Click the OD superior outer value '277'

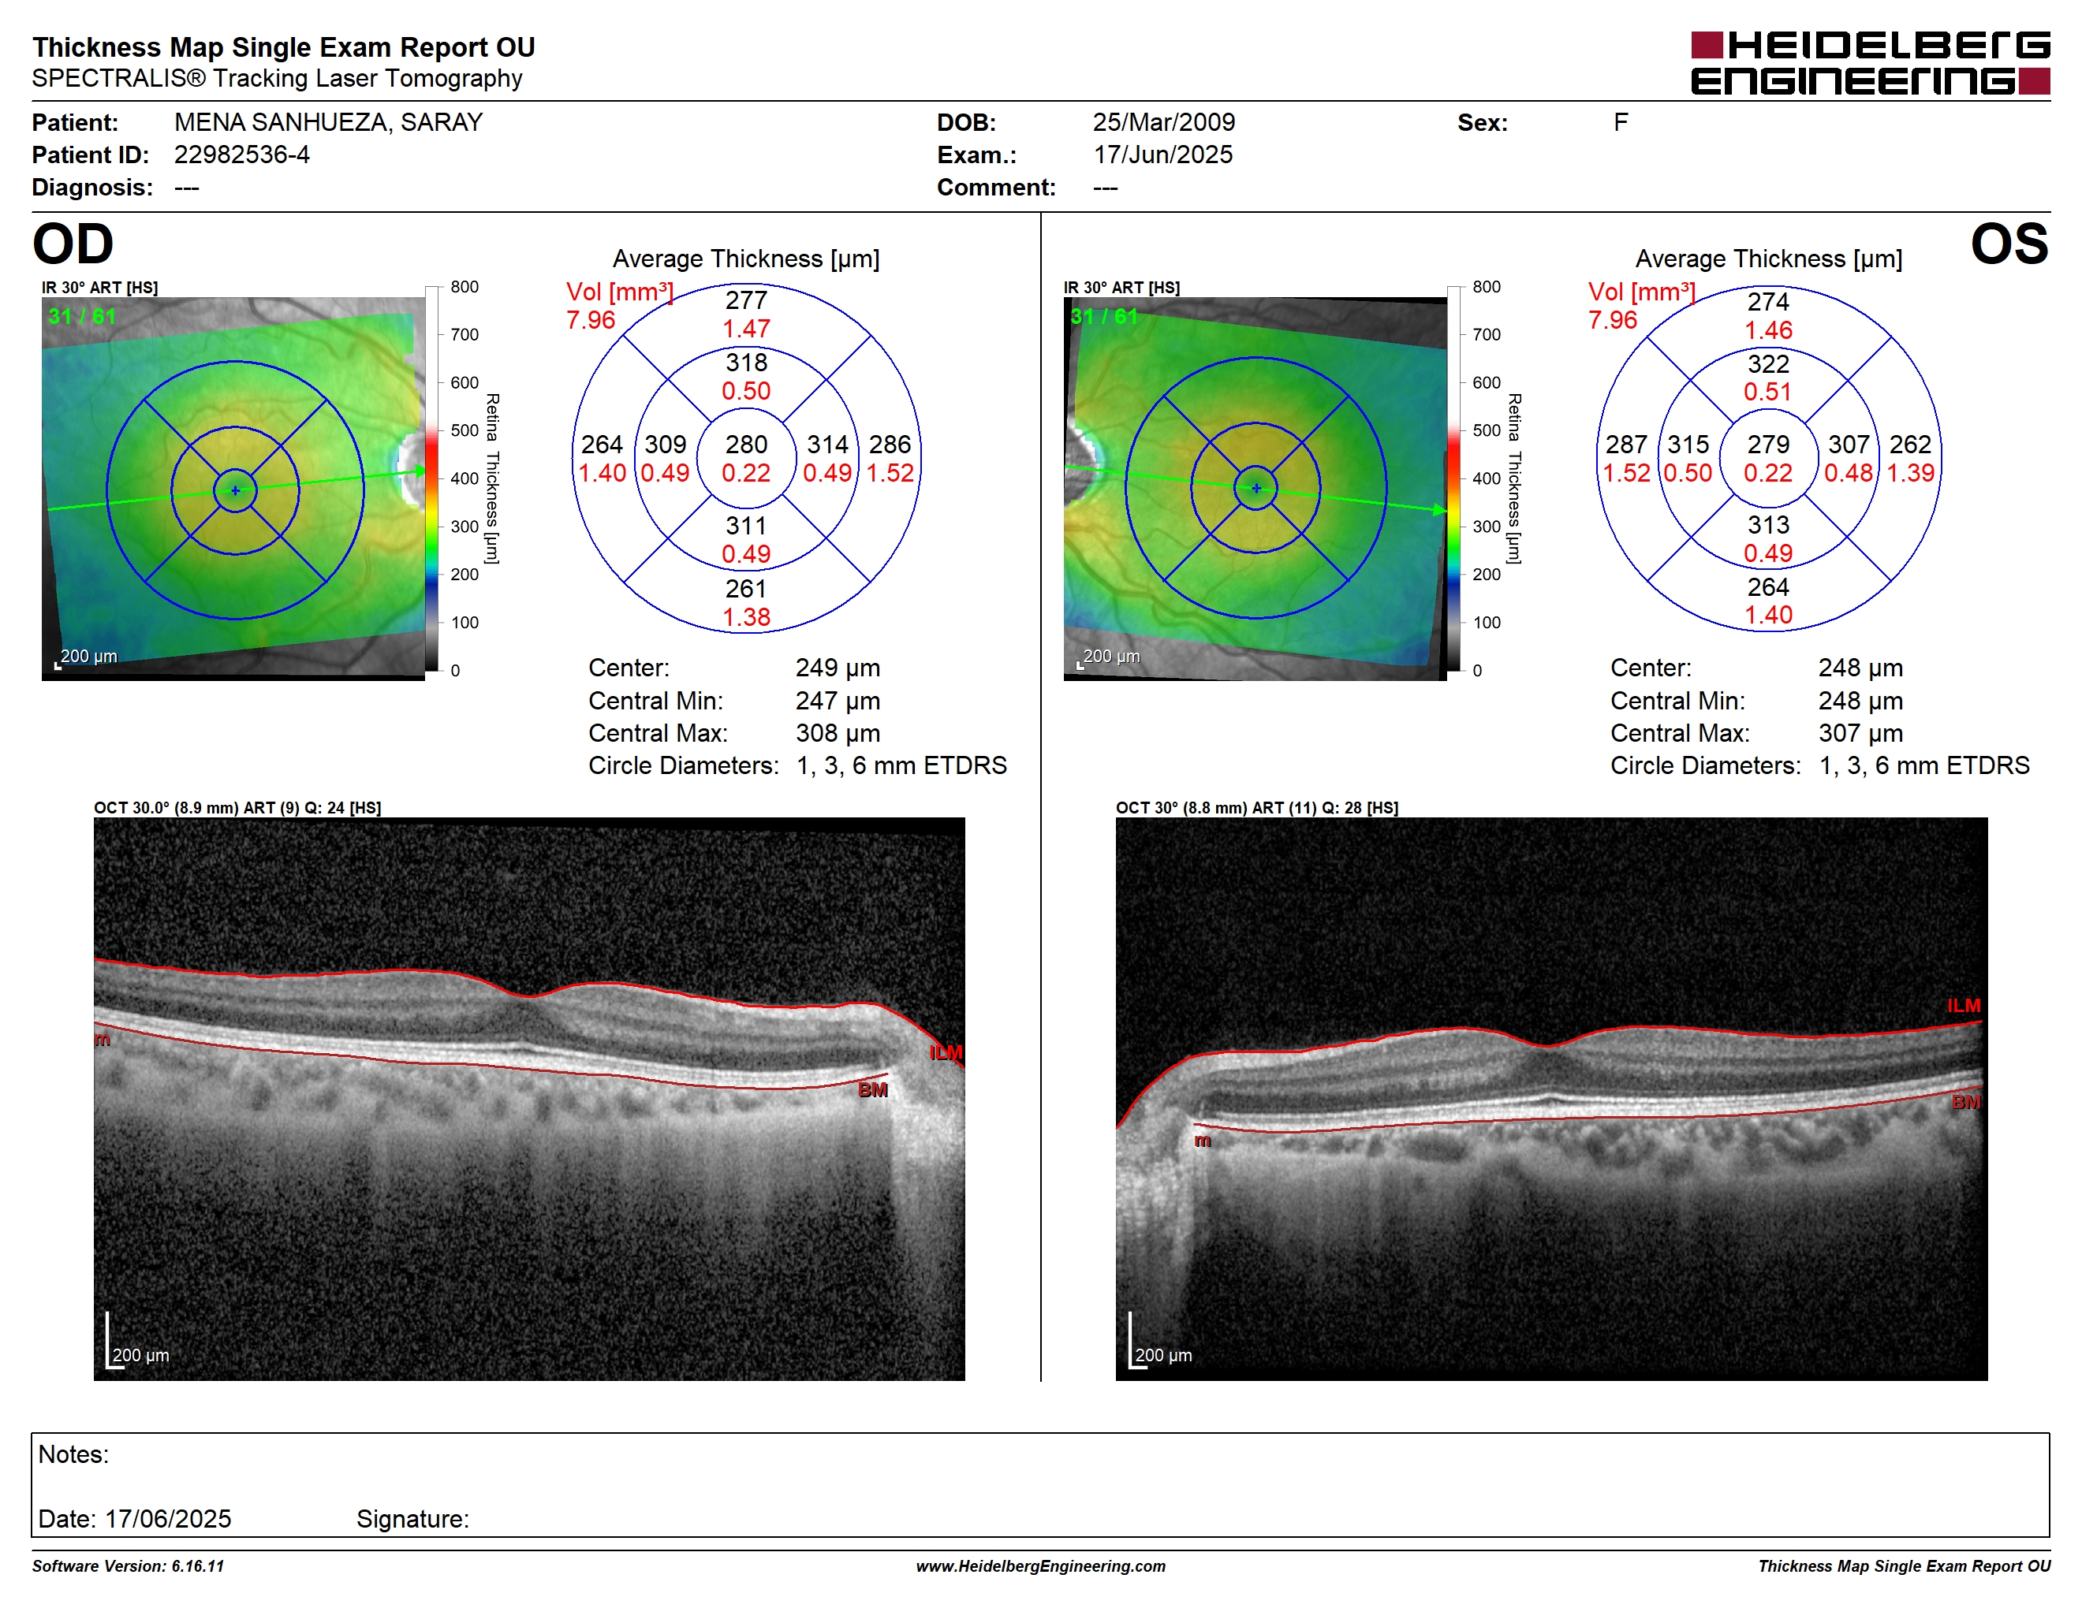(x=745, y=300)
